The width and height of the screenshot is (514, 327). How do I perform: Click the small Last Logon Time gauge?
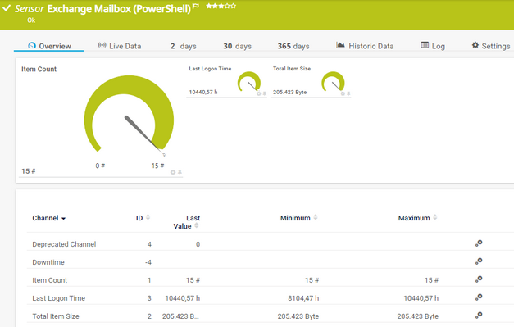249,82
